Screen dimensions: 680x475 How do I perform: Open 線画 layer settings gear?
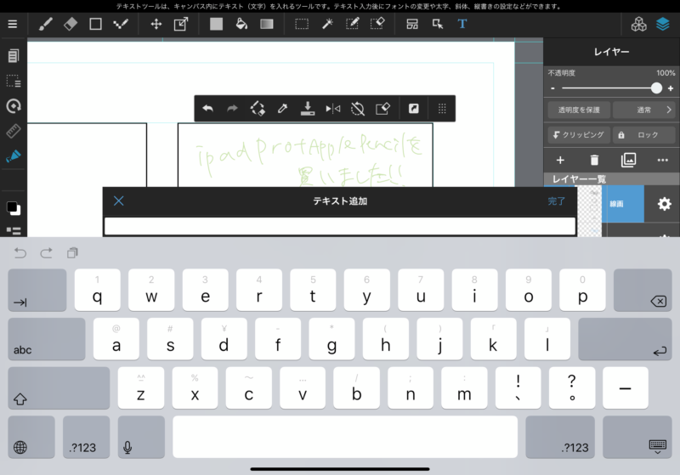pos(664,204)
